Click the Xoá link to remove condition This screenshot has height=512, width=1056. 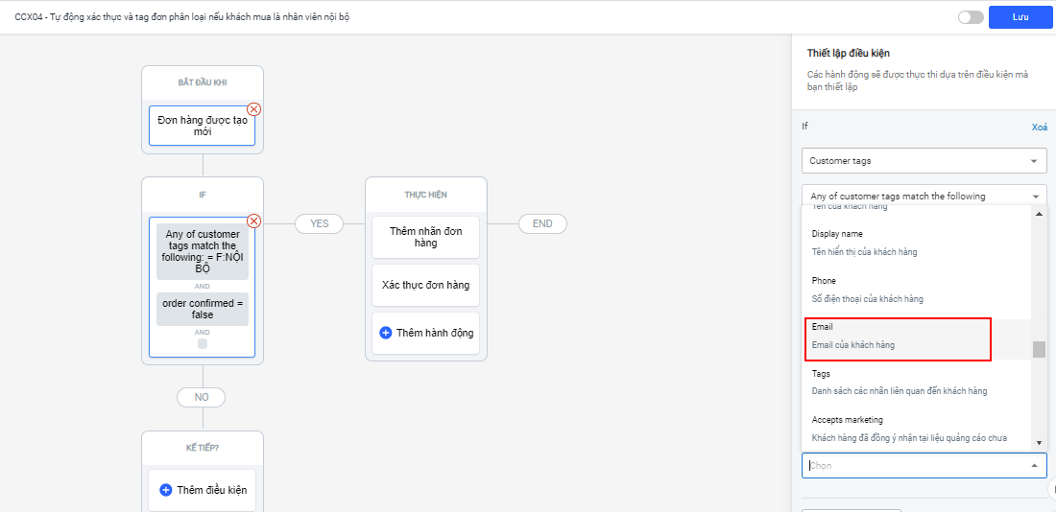(1039, 127)
